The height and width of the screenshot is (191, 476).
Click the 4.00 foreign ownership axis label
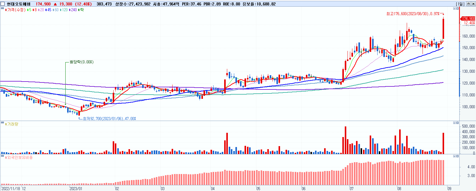tap(471, 167)
